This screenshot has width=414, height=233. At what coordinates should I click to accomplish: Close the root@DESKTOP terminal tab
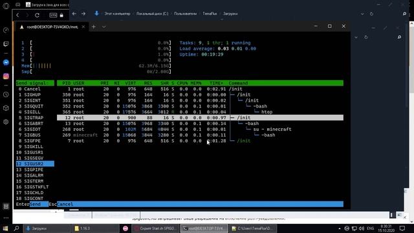tap(83, 27)
